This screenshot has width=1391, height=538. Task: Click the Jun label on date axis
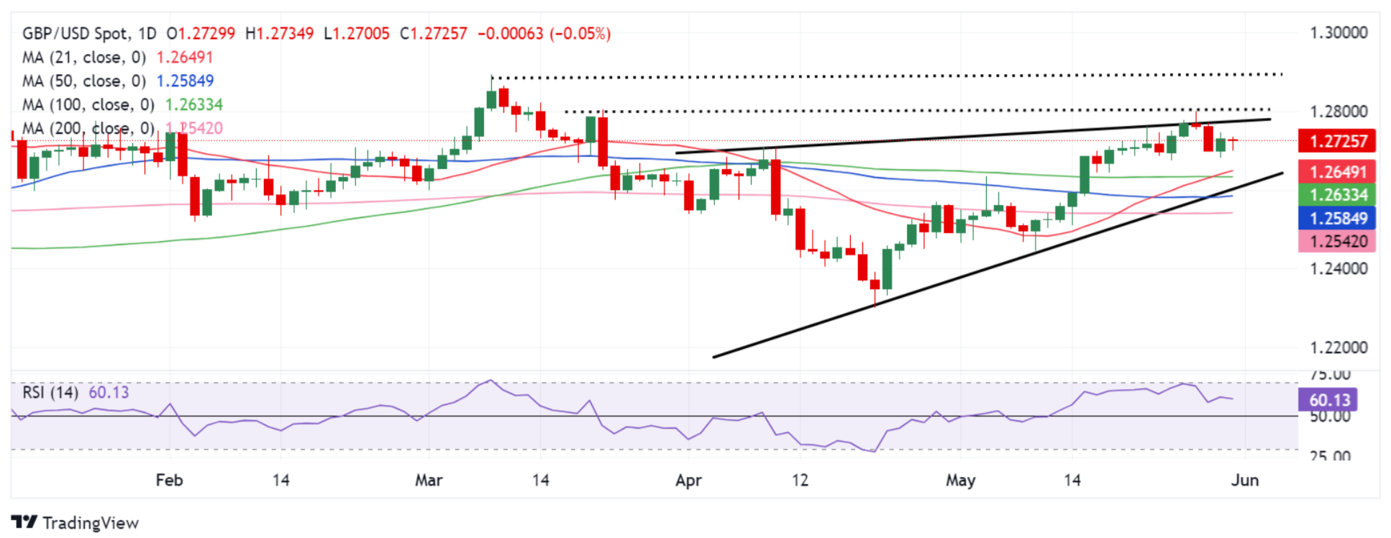click(1244, 480)
